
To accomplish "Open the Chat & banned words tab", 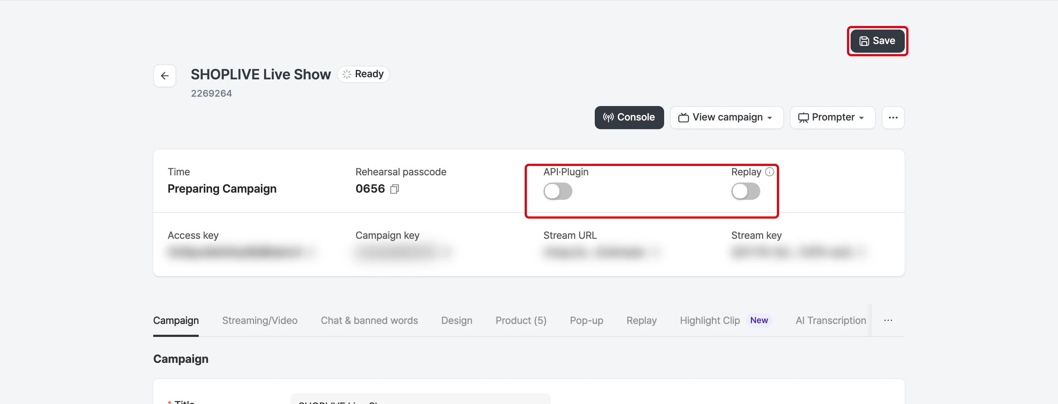I will click(x=369, y=320).
